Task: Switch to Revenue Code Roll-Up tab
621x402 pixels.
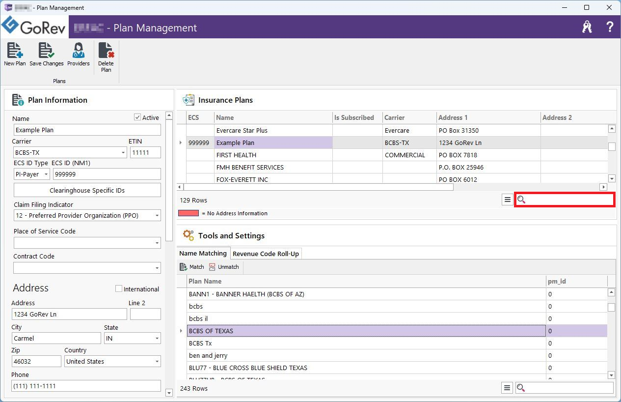Action: click(x=266, y=254)
